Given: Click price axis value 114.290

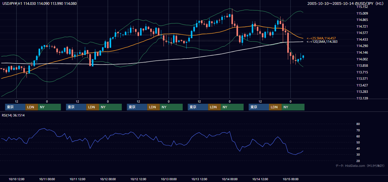Looking at the screenshot, I should pyautogui.click(x=362, y=46).
